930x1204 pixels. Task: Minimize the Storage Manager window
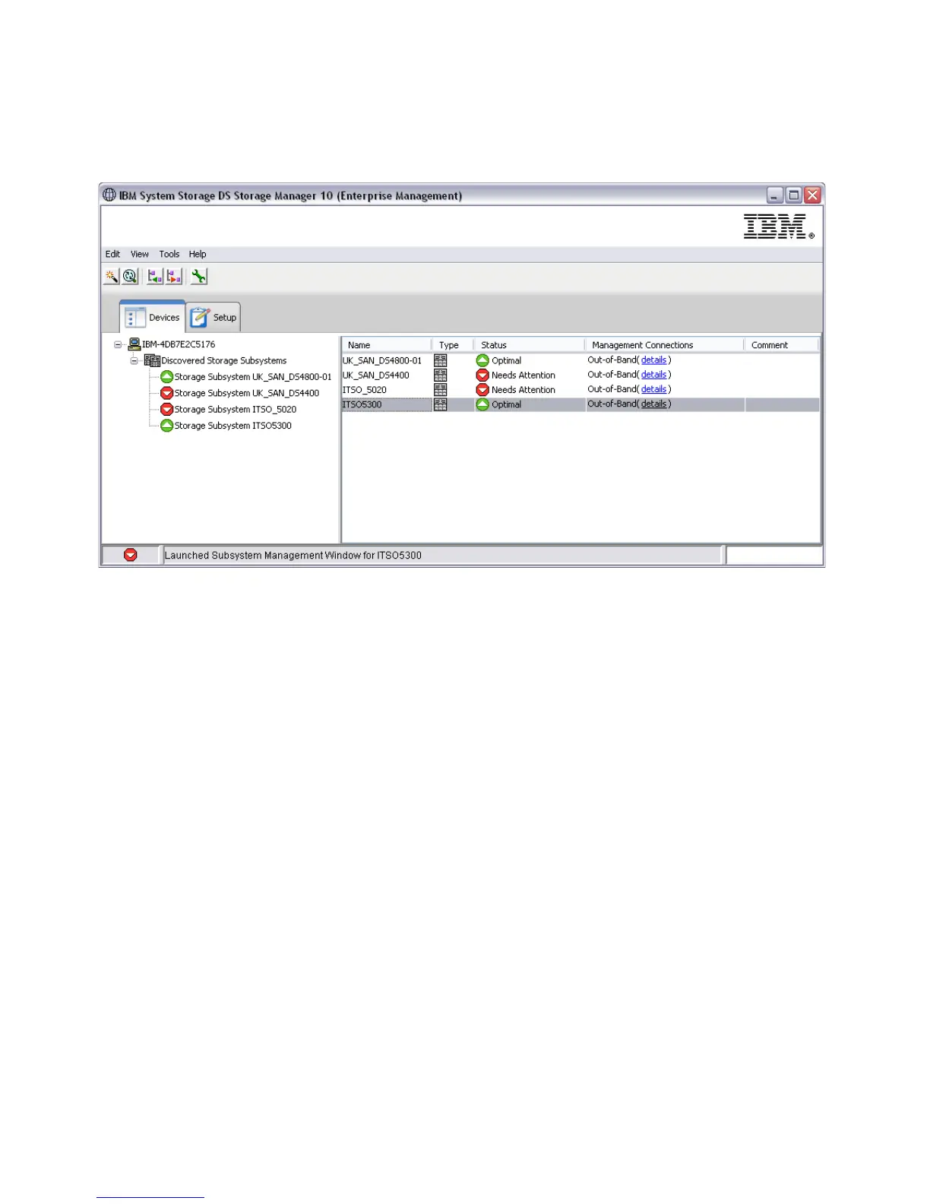pos(775,195)
